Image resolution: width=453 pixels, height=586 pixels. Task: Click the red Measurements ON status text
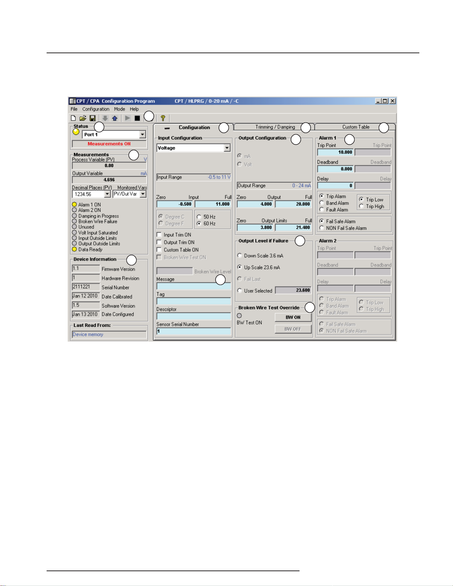[109, 144]
